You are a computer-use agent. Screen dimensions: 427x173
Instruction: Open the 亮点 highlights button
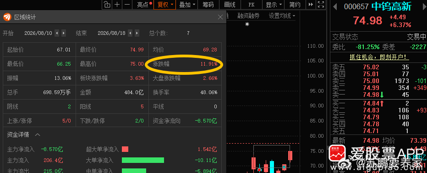coord(143,5)
